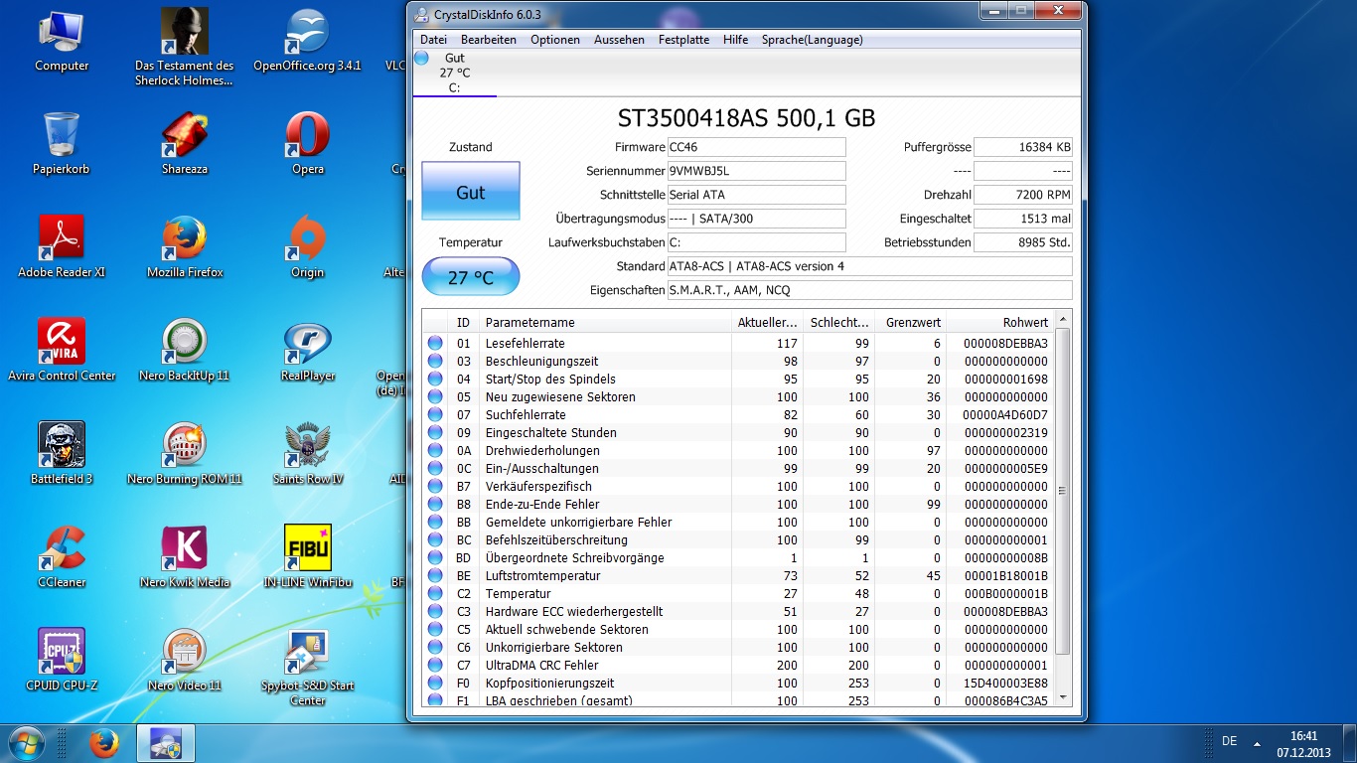Screen dimensions: 1357x763
Task: Click the Firmware field CC46
Action: (x=756, y=147)
